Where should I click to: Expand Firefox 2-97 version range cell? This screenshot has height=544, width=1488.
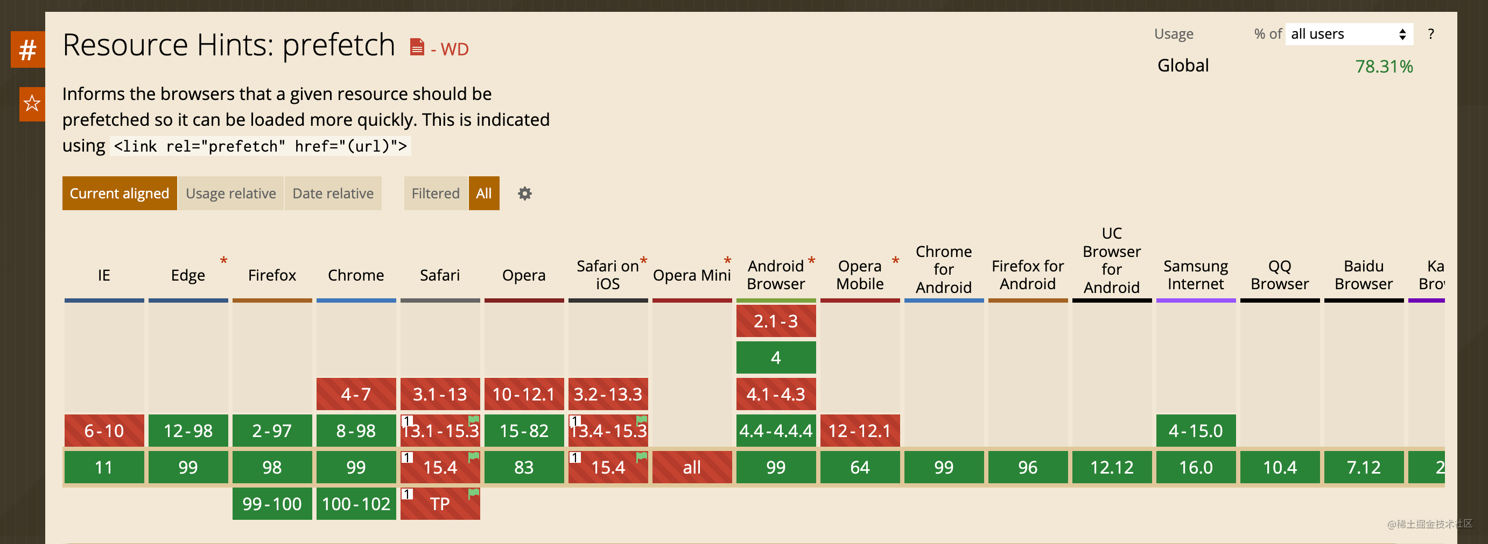pos(272,431)
